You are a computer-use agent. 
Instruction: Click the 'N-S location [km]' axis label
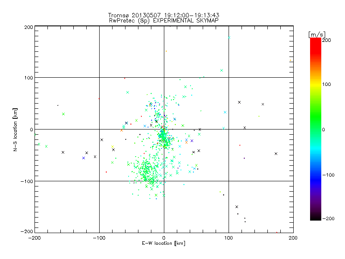click(x=15, y=129)
